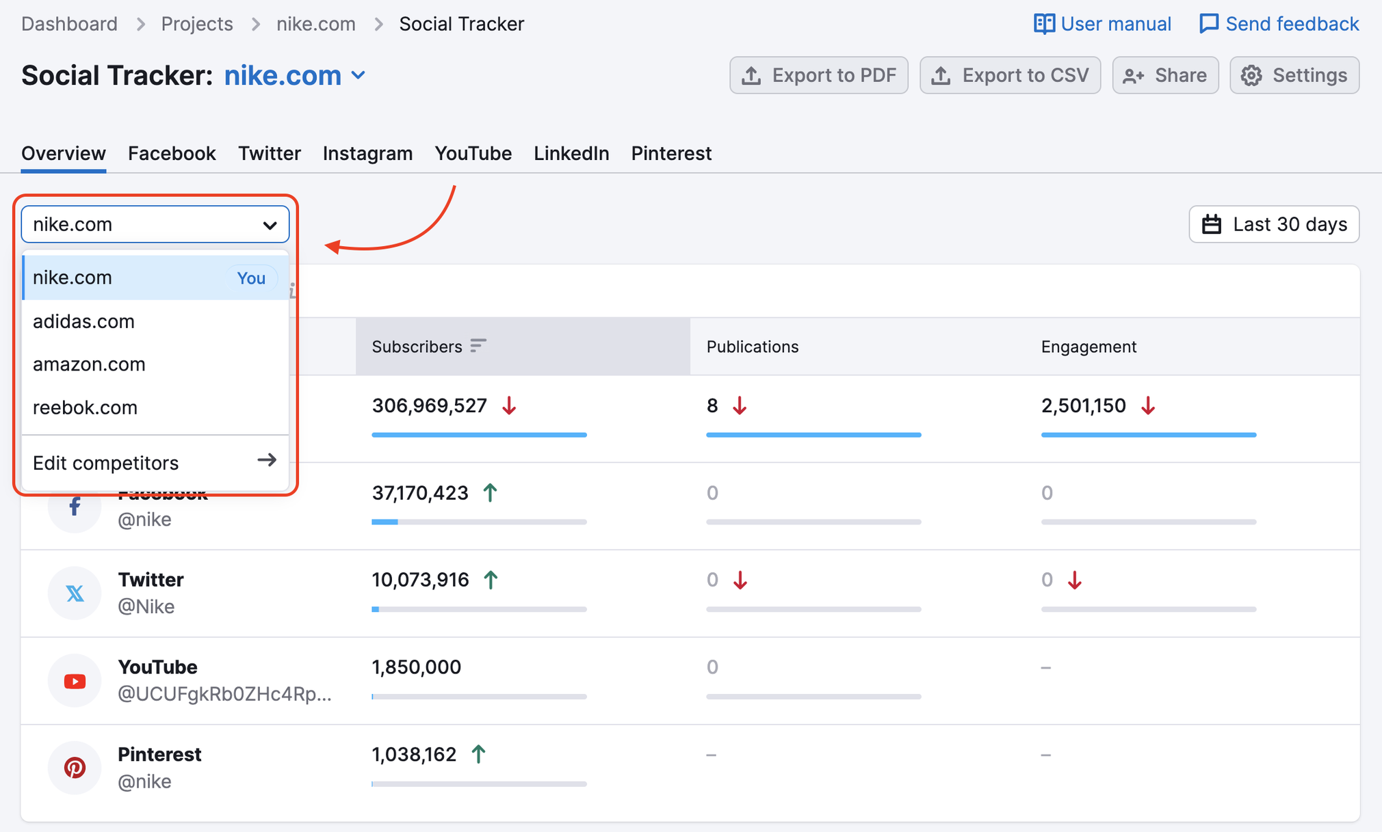Click the Facebook logo icon
This screenshot has height=832, width=1382.
coord(75,507)
